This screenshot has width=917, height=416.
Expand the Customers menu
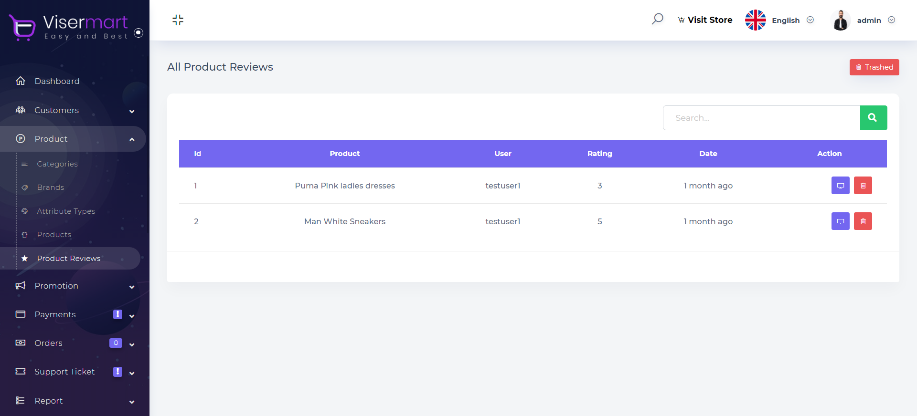74,110
